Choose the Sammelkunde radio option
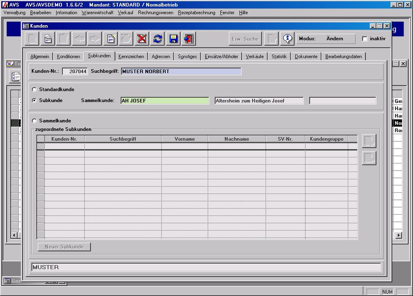 click(34, 121)
